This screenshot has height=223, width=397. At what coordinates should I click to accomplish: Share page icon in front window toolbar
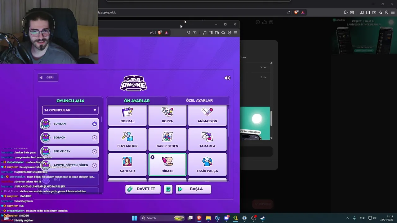pyautogui.click(x=152, y=33)
